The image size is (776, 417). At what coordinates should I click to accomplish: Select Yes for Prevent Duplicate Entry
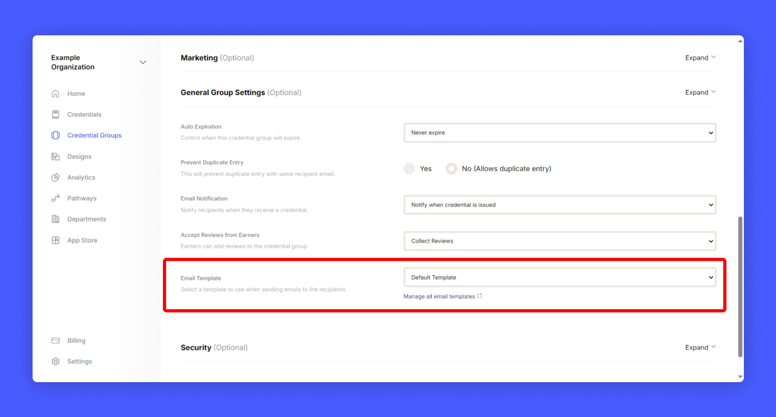[x=409, y=169]
